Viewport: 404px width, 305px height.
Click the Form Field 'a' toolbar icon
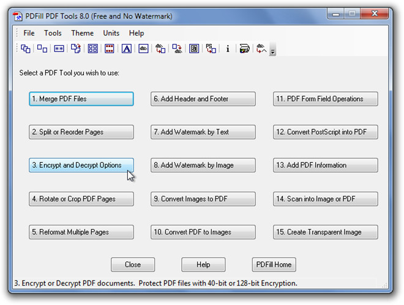coord(194,48)
